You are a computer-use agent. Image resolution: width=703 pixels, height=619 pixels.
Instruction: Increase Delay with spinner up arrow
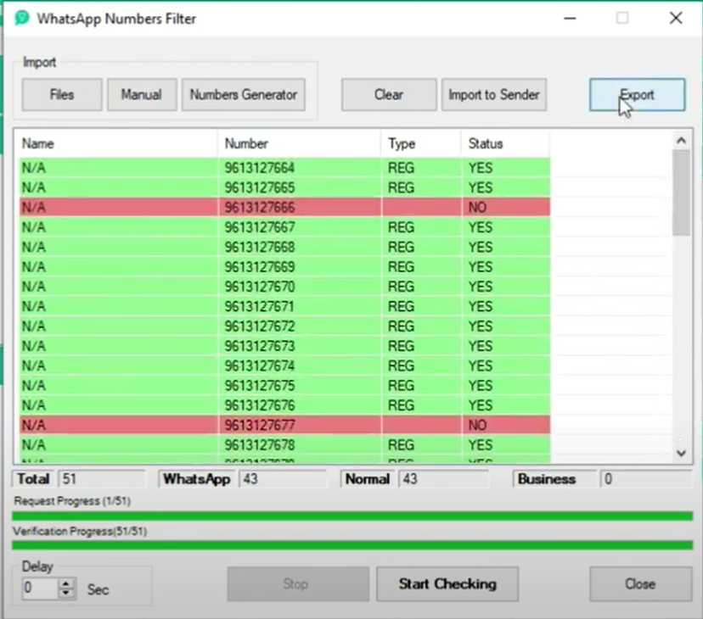point(67,583)
